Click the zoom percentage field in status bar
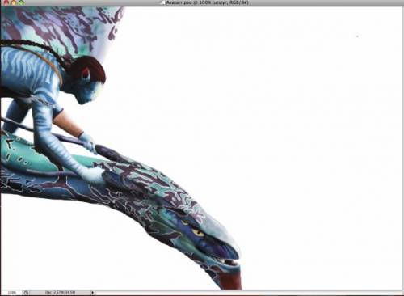This screenshot has height=296, width=404. coord(11,292)
